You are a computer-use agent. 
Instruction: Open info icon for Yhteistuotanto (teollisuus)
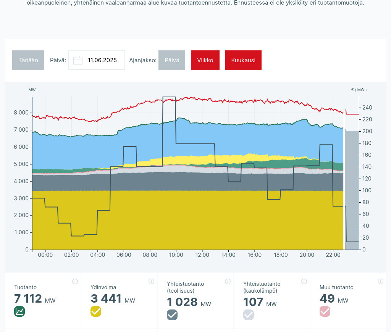tap(228, 282)
